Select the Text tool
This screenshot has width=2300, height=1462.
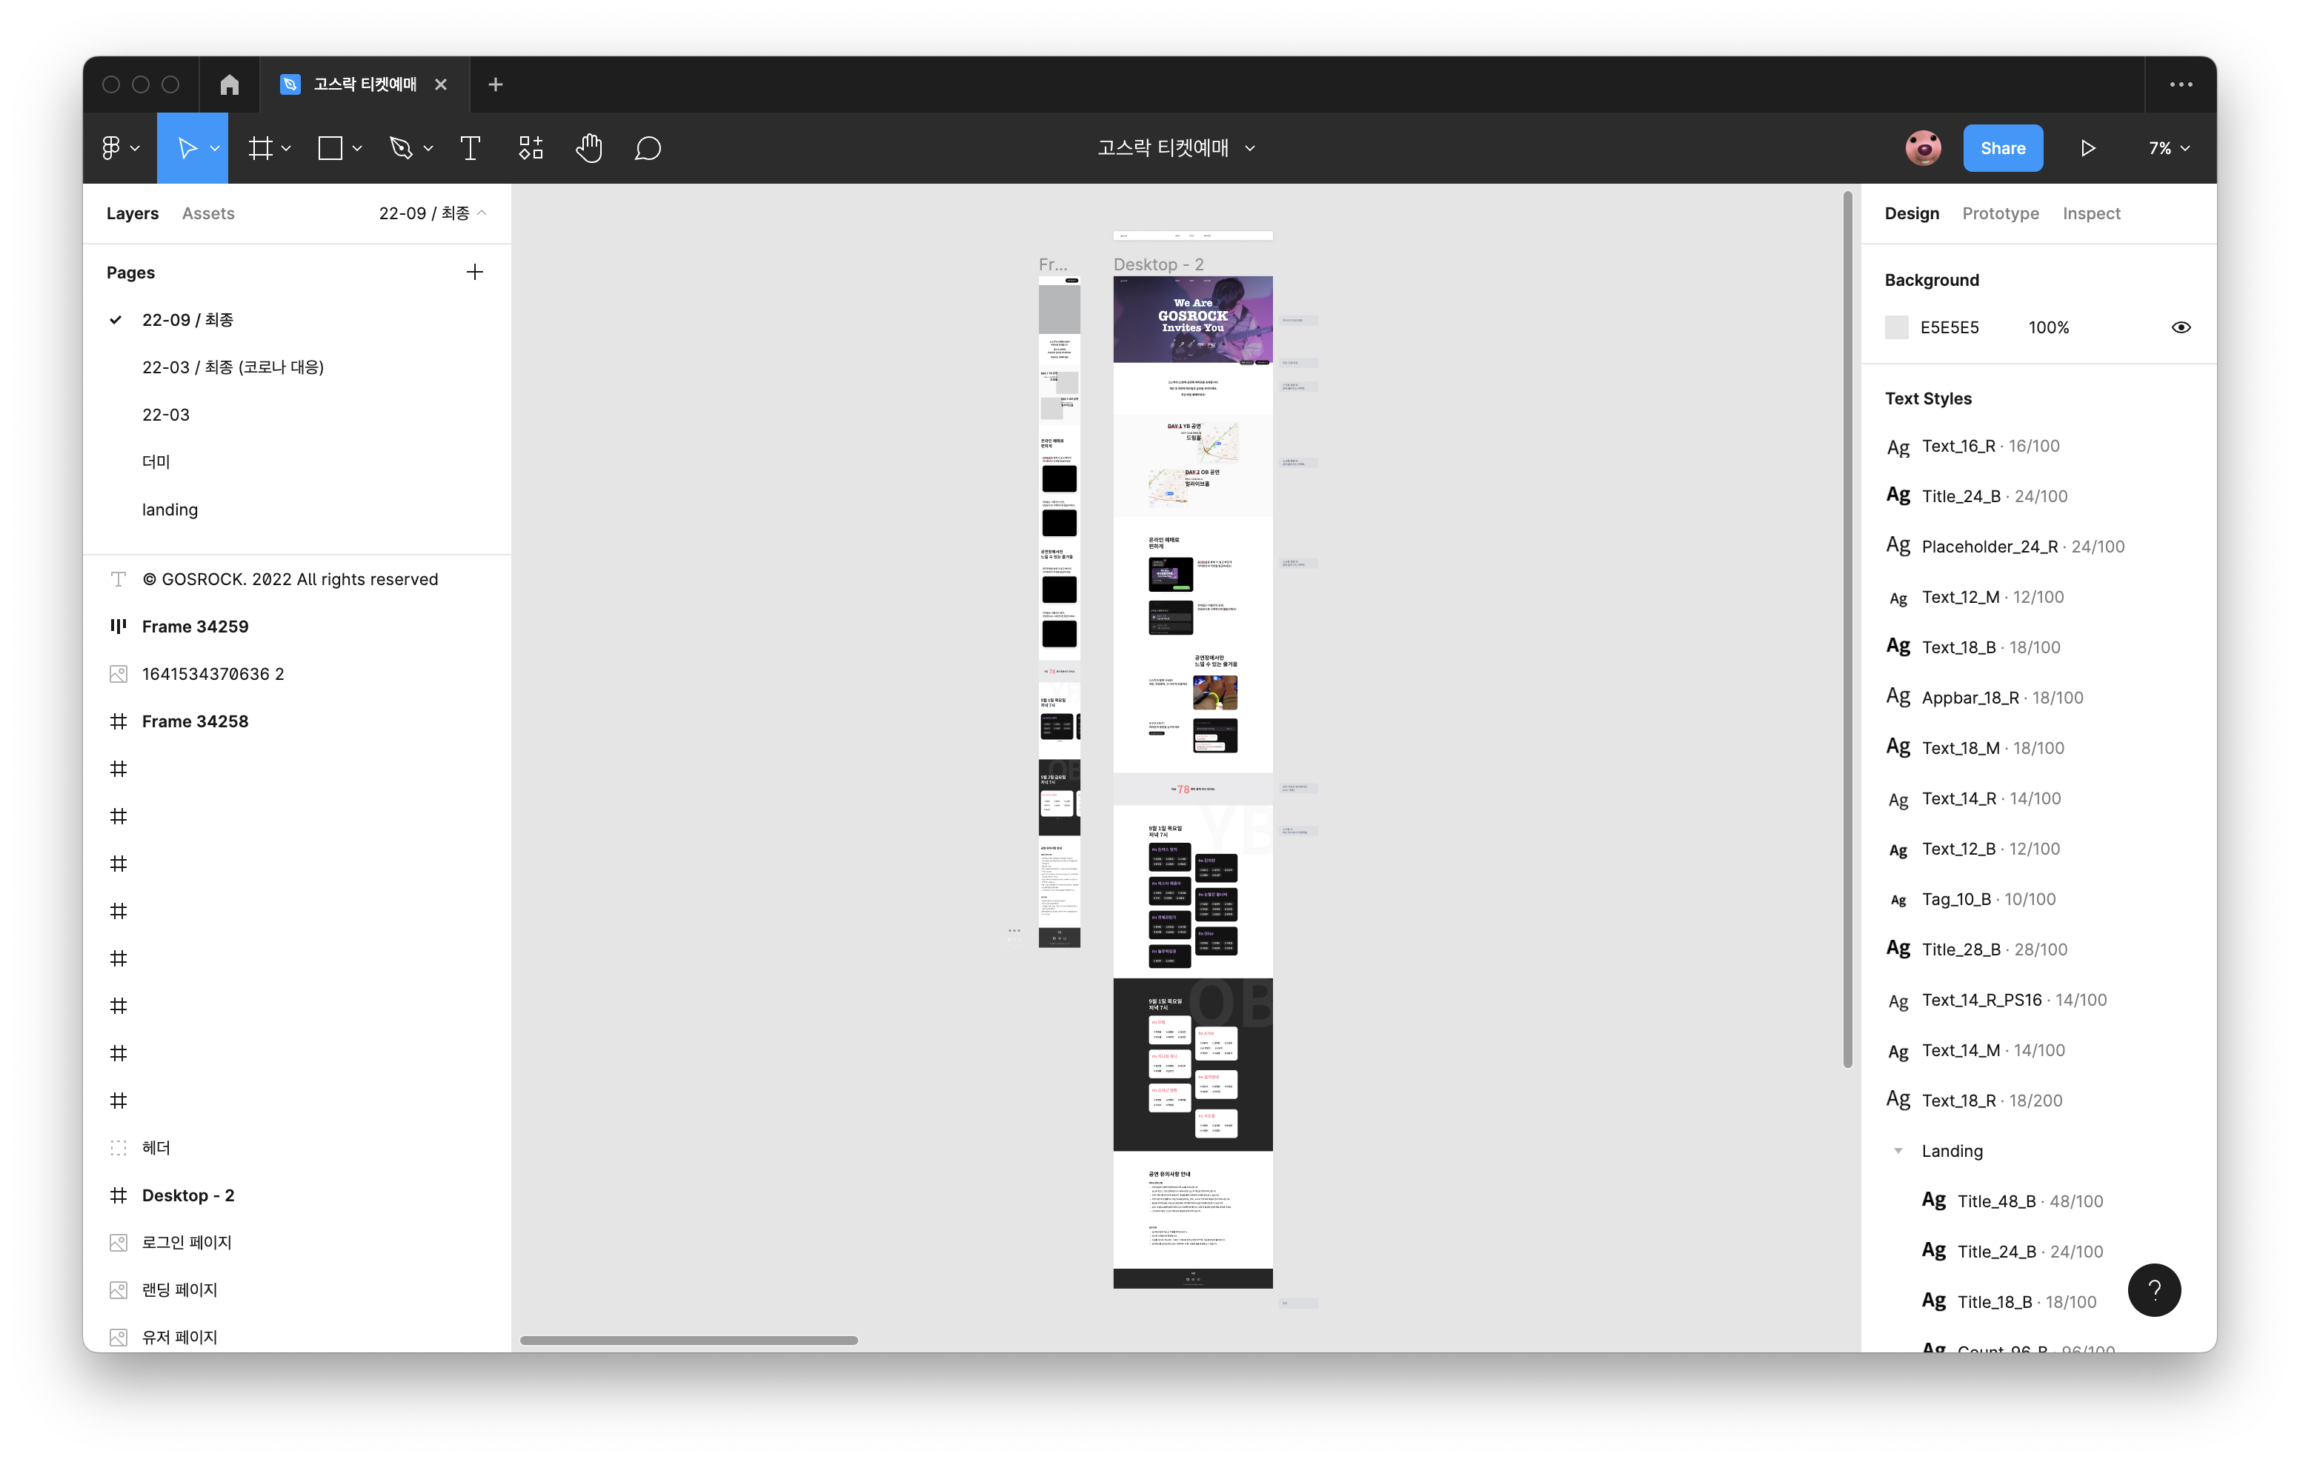(470, 148)
